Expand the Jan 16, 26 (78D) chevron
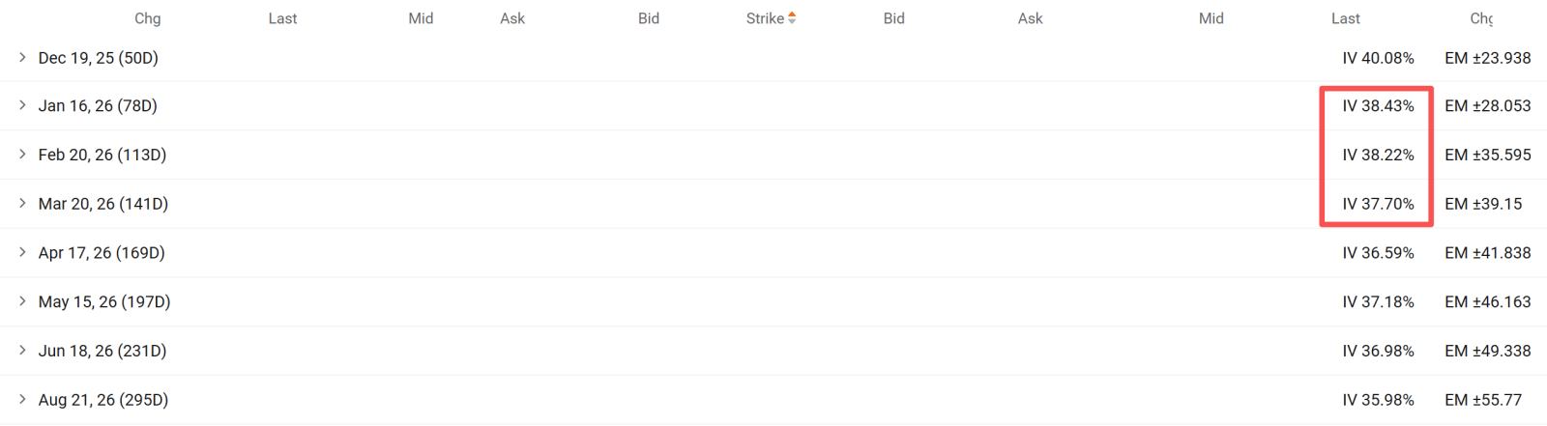The width and height of the screenshot is (1547, 426). (x=22, y=105)
